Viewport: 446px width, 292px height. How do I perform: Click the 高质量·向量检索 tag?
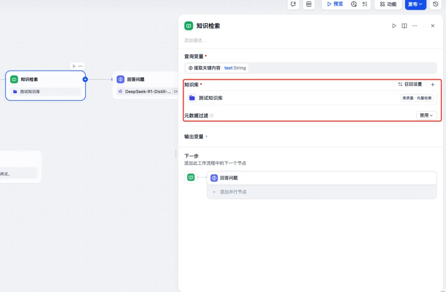click(x=418, y=98)
